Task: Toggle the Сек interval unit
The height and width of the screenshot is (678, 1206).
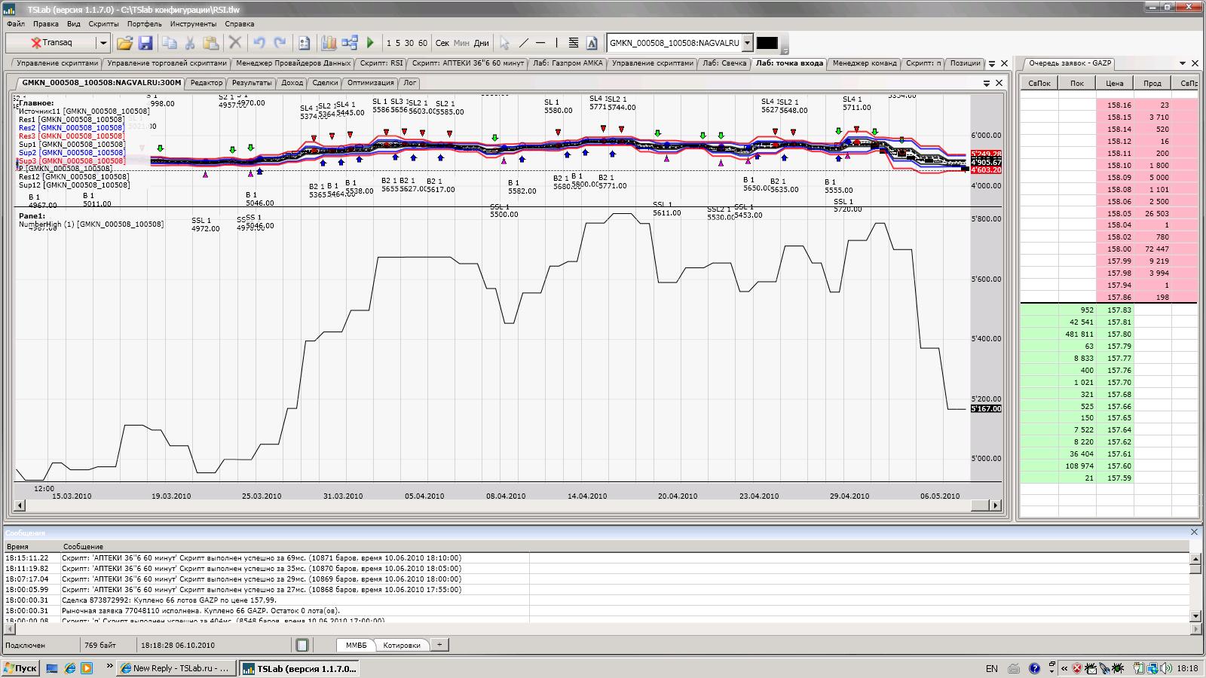Action: click(x=442, y=43)
